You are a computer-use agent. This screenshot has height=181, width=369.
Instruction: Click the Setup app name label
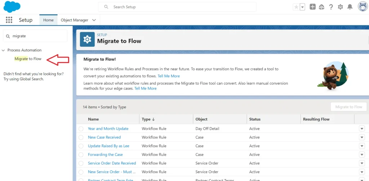click(x=26, y=20)
